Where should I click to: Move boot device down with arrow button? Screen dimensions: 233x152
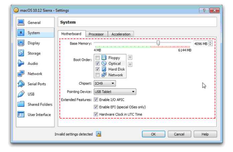point(130,65)
